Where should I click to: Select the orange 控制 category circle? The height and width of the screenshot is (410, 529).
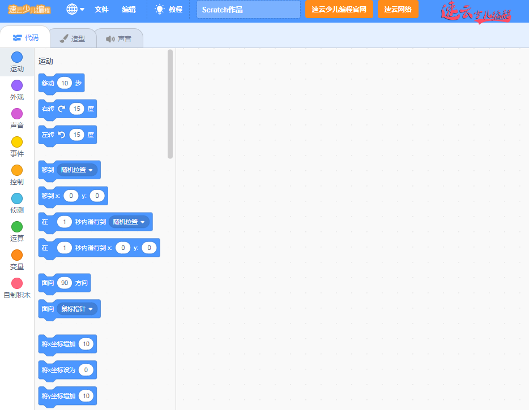tap(17, 170)
